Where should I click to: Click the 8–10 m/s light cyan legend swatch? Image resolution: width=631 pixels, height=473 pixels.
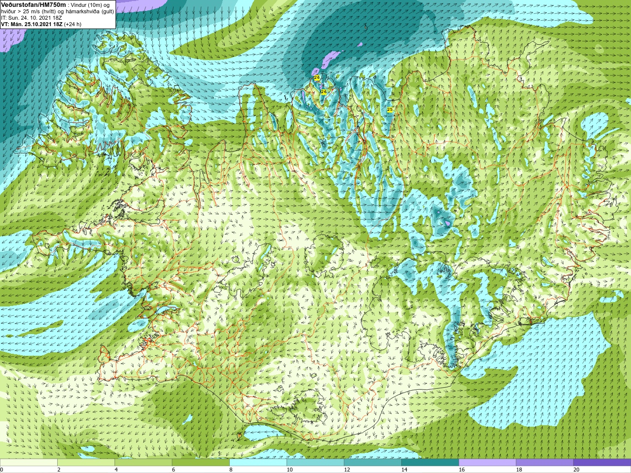[258, 463]
